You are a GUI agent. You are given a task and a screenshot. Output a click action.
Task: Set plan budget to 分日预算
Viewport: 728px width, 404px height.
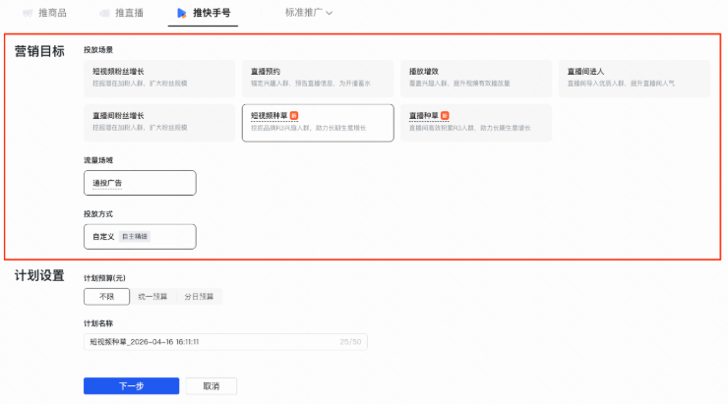pos(199,297)
